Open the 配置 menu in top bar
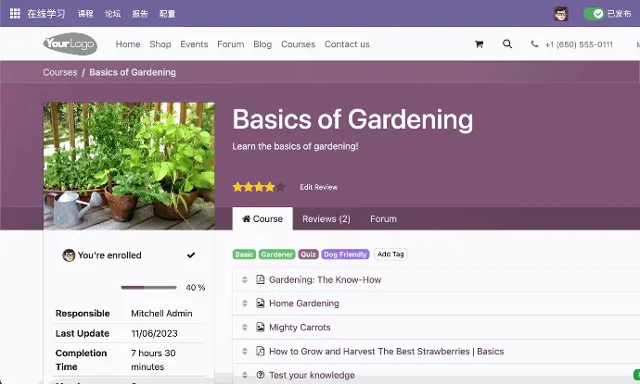This screenshot has height=384, width=640. tap(167, 14)
